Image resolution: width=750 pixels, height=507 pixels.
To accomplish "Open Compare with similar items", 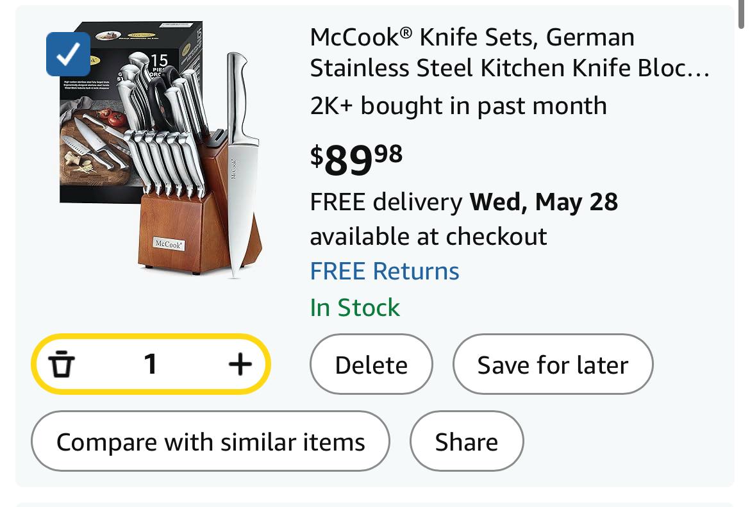I will 210,442.
